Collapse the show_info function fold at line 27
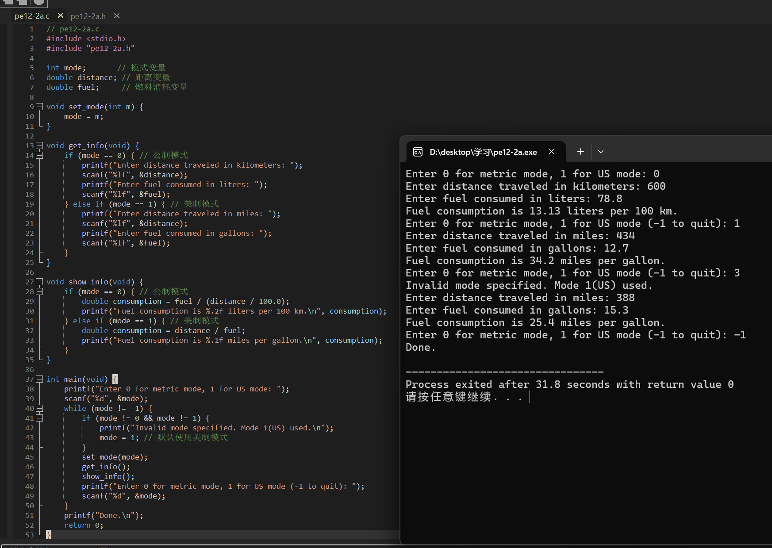772x548 pixels. click(x=39, y=282)
